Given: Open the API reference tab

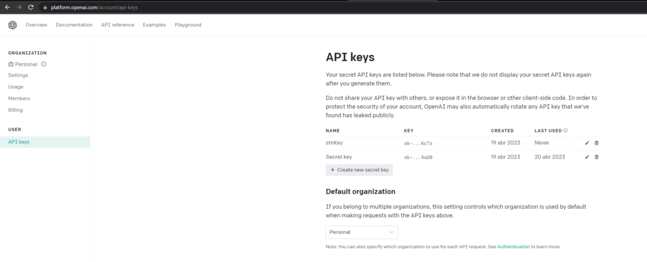Looking at the screenshot, I should pos(118,25).
